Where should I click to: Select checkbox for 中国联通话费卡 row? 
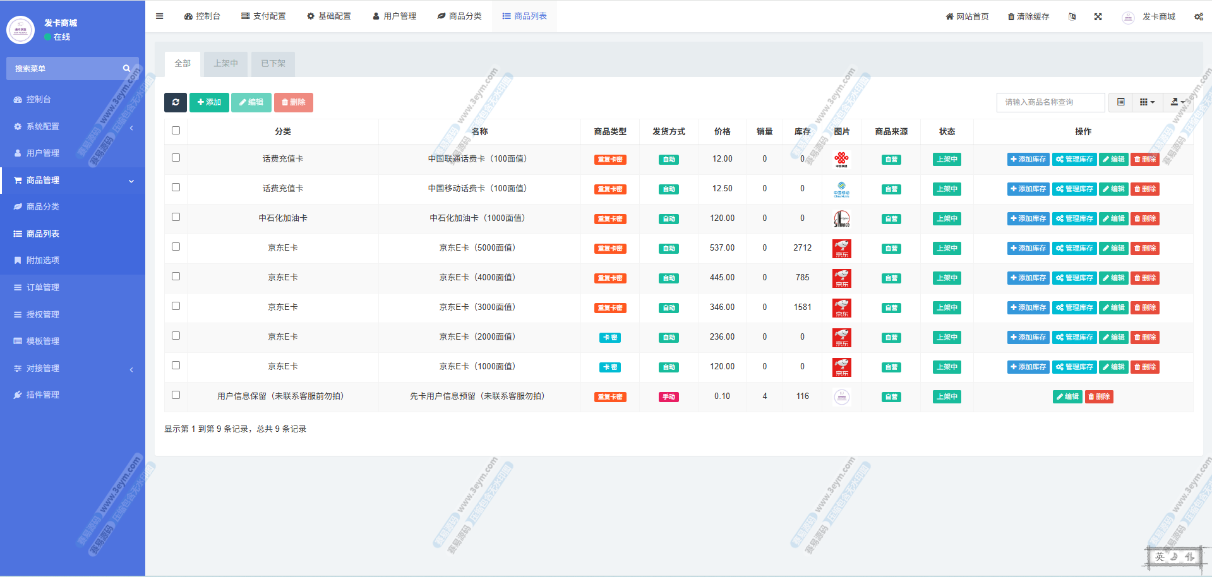pyautogui.click(x=176, y=158)
